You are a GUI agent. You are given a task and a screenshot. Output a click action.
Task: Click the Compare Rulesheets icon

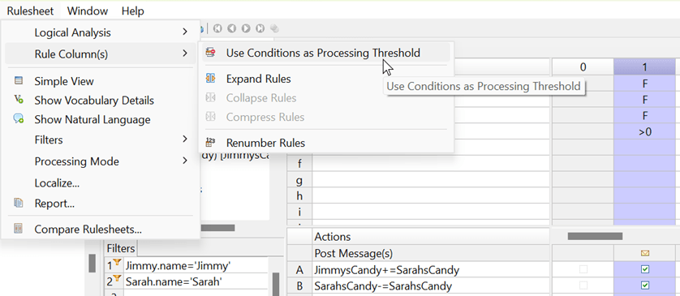[x=18, y=229]
